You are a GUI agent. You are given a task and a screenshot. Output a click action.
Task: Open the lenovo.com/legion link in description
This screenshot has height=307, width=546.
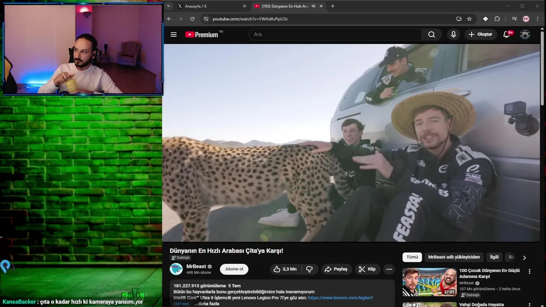tap(340, 298)
